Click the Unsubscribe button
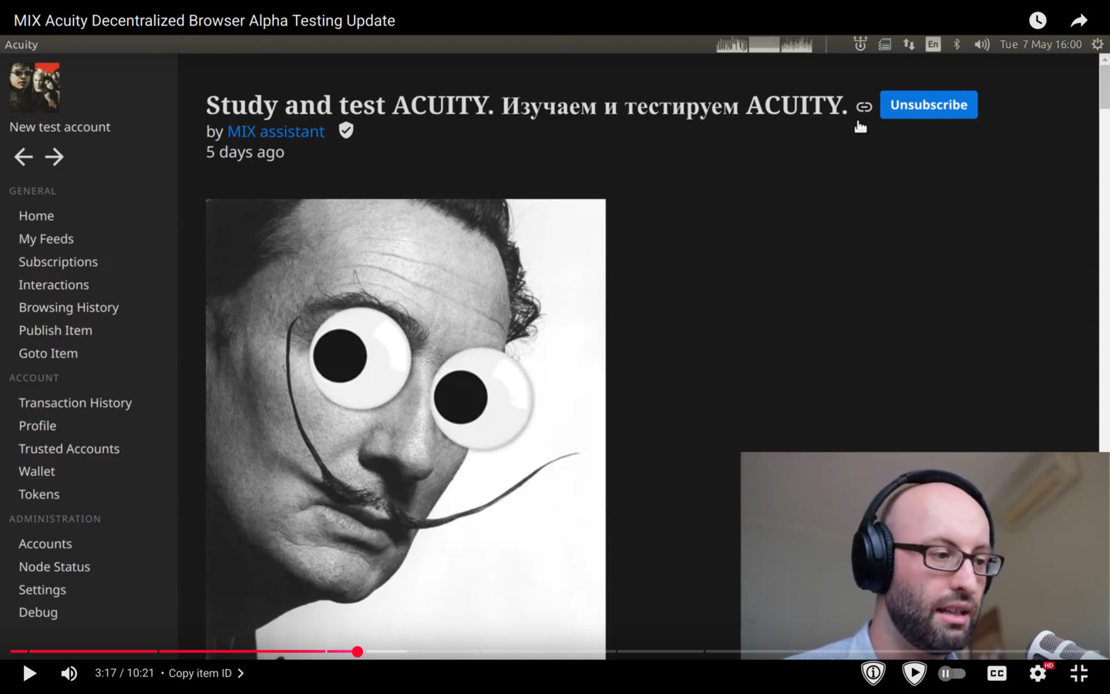This screenshot has width=1110, height=694. pyautogui.click(x=928, y=105)
